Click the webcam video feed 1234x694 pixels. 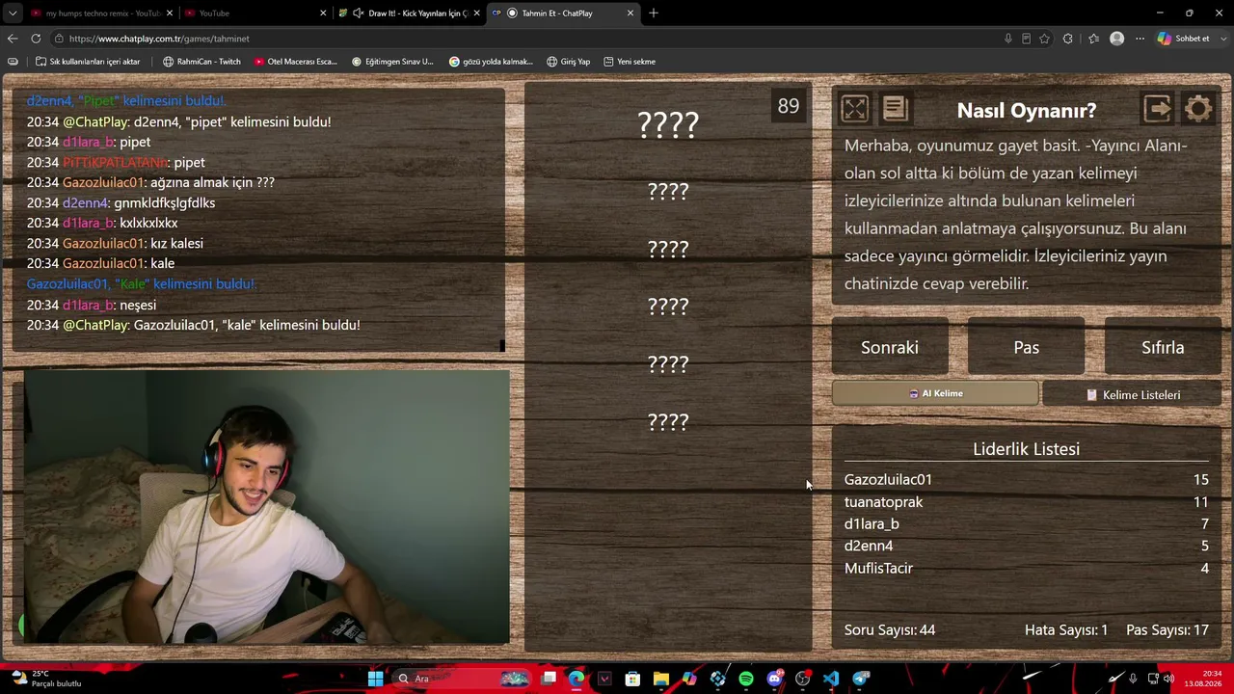tap(266, 507)
